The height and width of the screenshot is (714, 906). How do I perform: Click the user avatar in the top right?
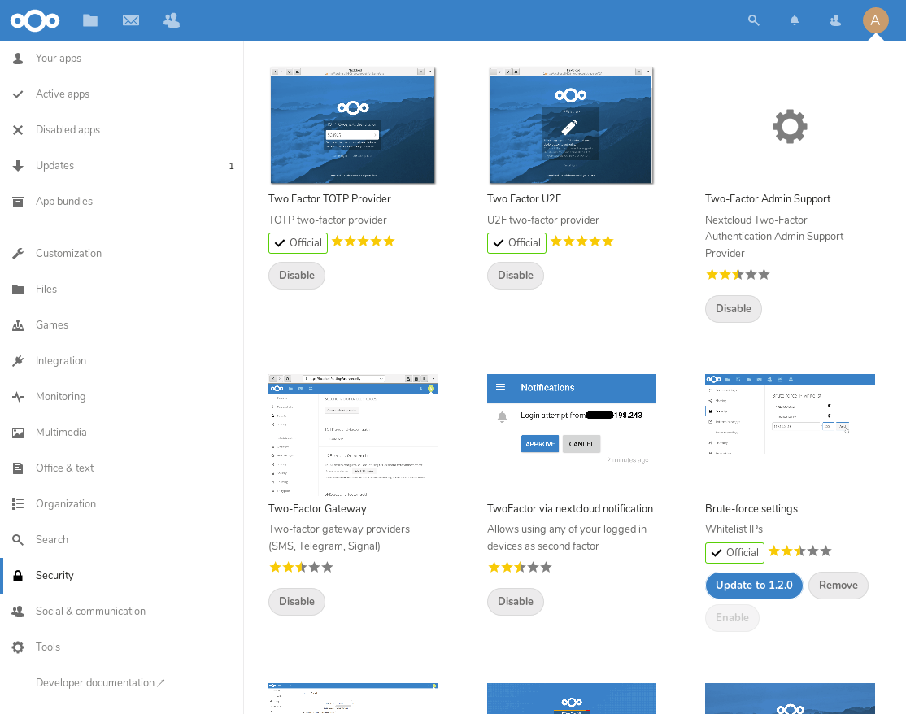(875, 20)
